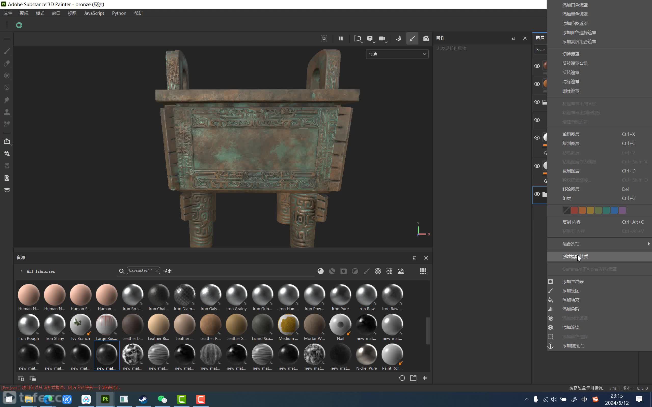Screen dimensions: 652x407
Task: Expand the All libraries tree
Action: pyautogui.click(x=21, y=271)
